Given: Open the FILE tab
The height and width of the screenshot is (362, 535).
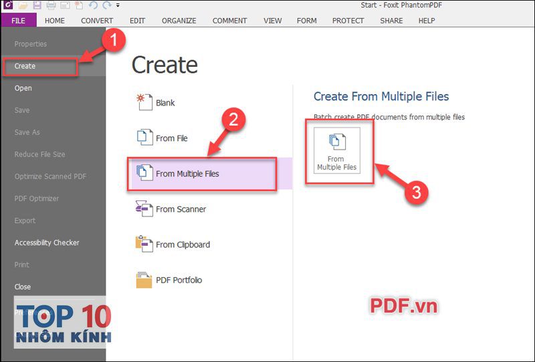Looking at the screenshot, I should [19, 21].
